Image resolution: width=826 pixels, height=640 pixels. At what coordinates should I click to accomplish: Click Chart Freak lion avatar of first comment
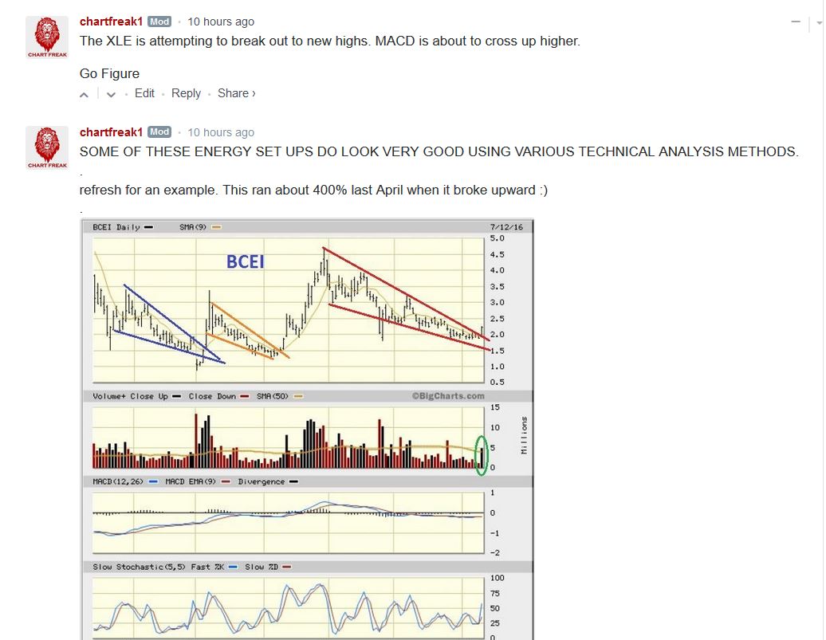click(x=47, y=37)
